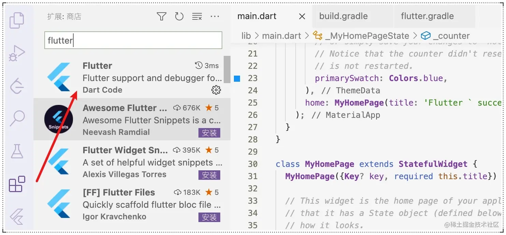Switch to the build.gradle tab
This screenshot has width=506, height=235.
tap(343, 16)
